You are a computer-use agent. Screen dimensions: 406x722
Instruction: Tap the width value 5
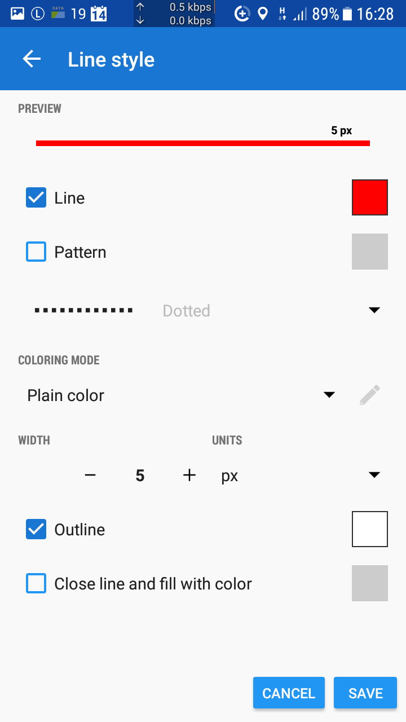point(140,476)
